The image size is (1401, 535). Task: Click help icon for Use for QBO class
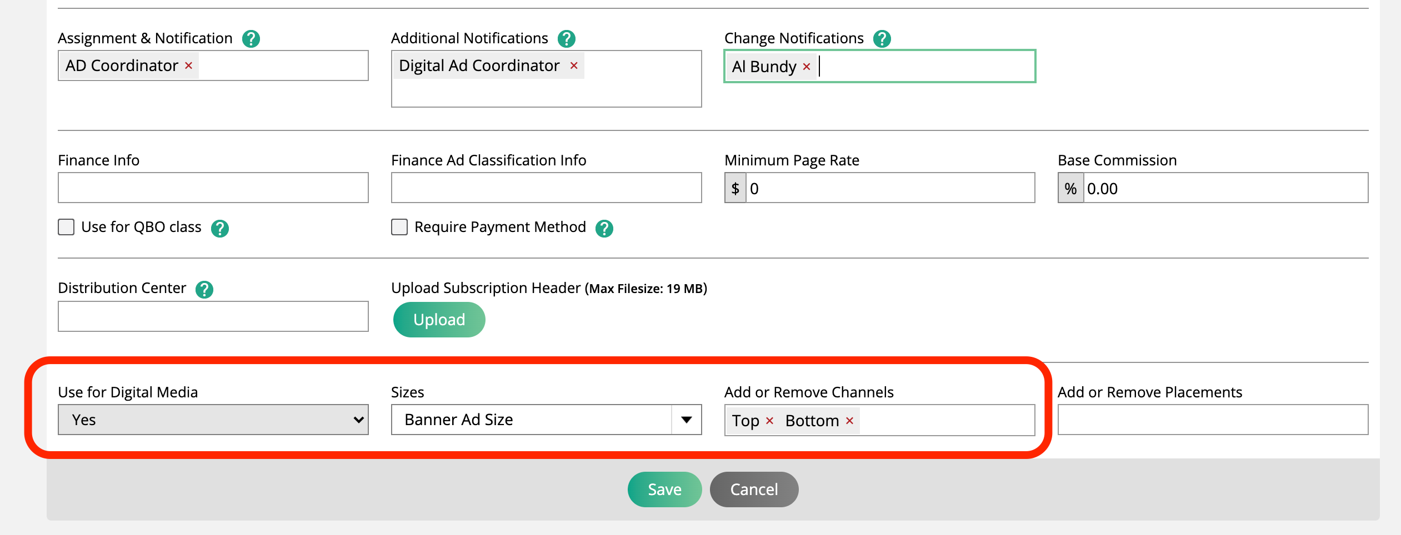(x=220, y=228)
